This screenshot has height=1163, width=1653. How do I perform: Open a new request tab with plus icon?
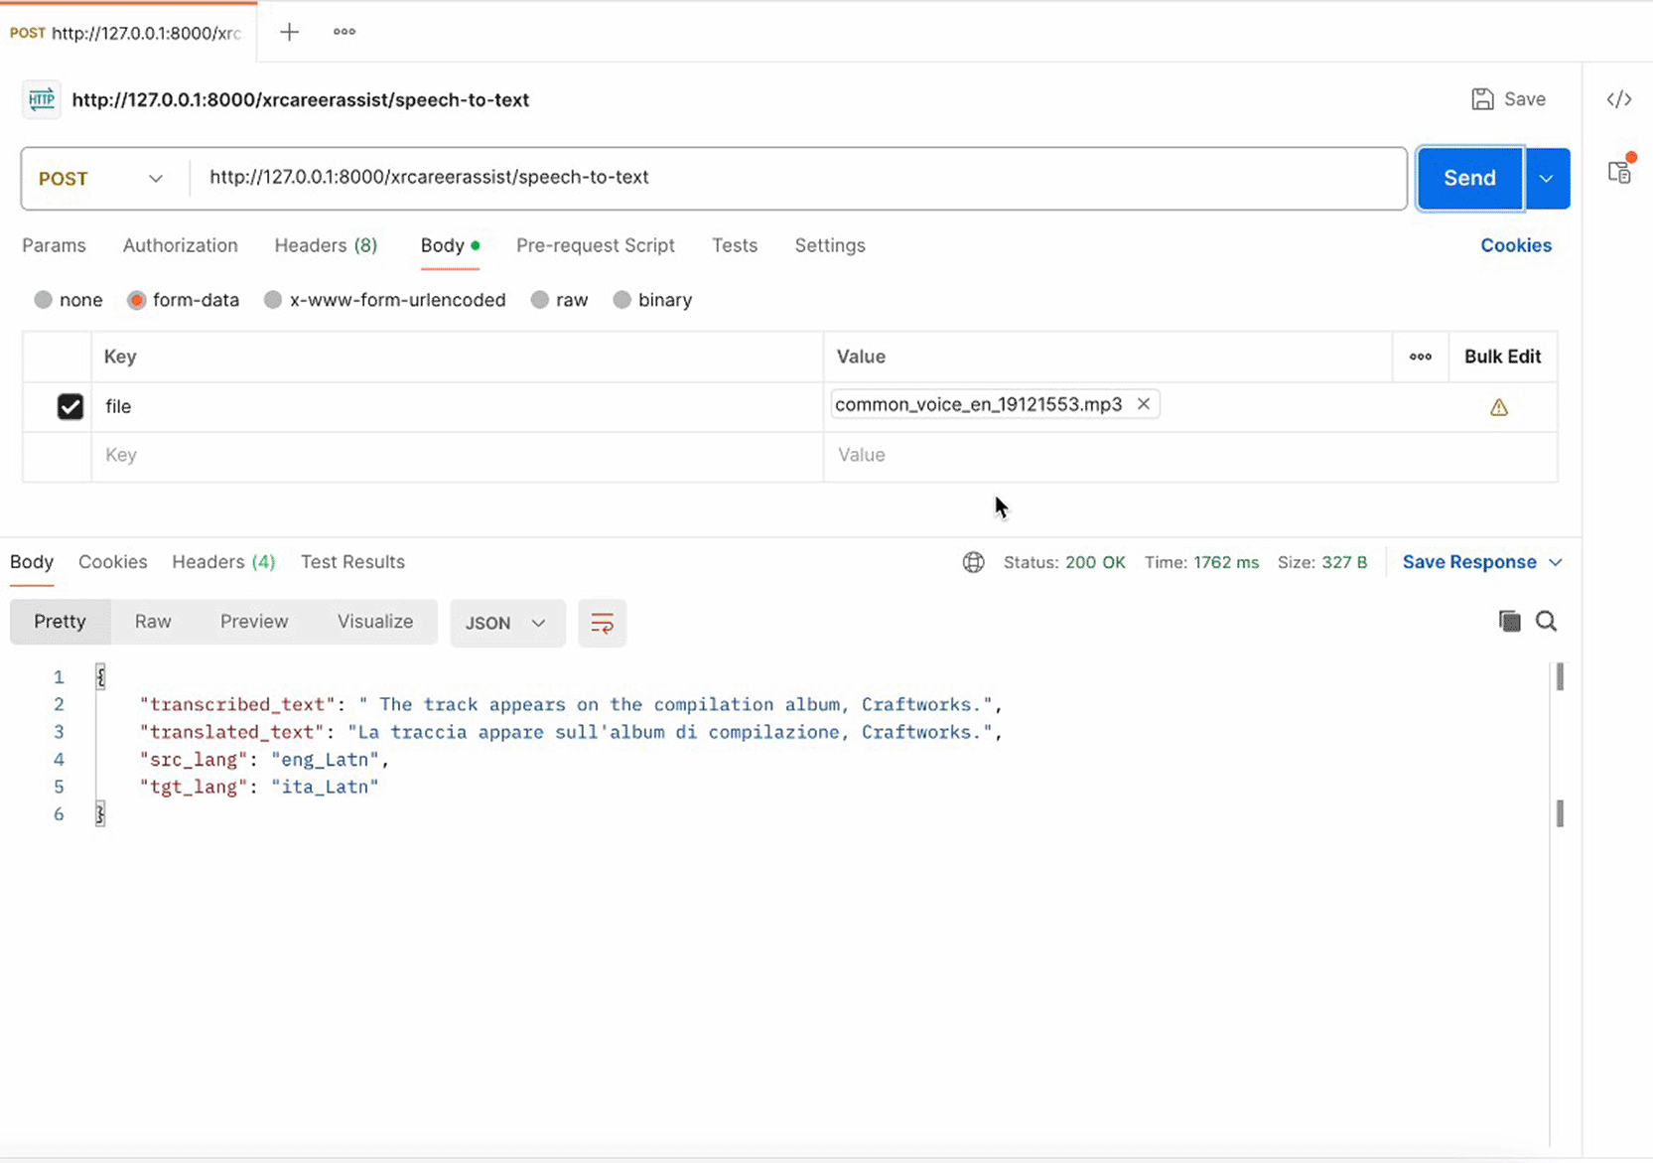click(x=289, y=32)
